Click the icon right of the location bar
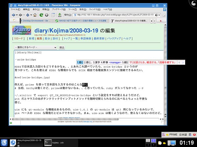 click(x=164, y=15)
